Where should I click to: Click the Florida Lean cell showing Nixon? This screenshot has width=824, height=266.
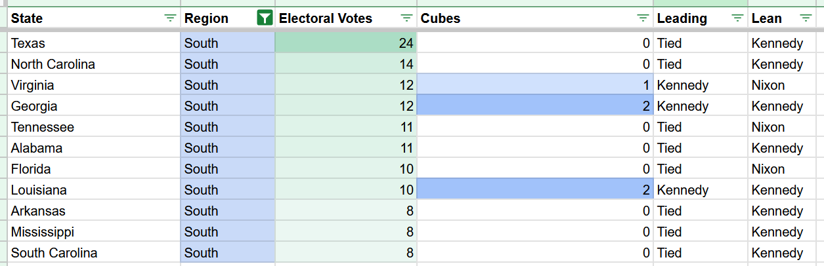[781, 169]
